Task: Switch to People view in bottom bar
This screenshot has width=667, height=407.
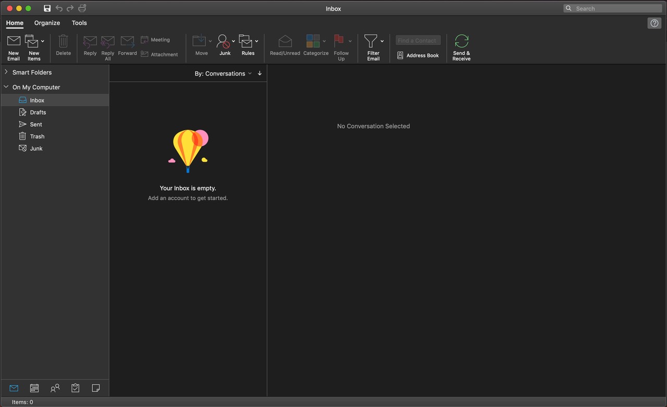Action: click(x=55, y=388)
